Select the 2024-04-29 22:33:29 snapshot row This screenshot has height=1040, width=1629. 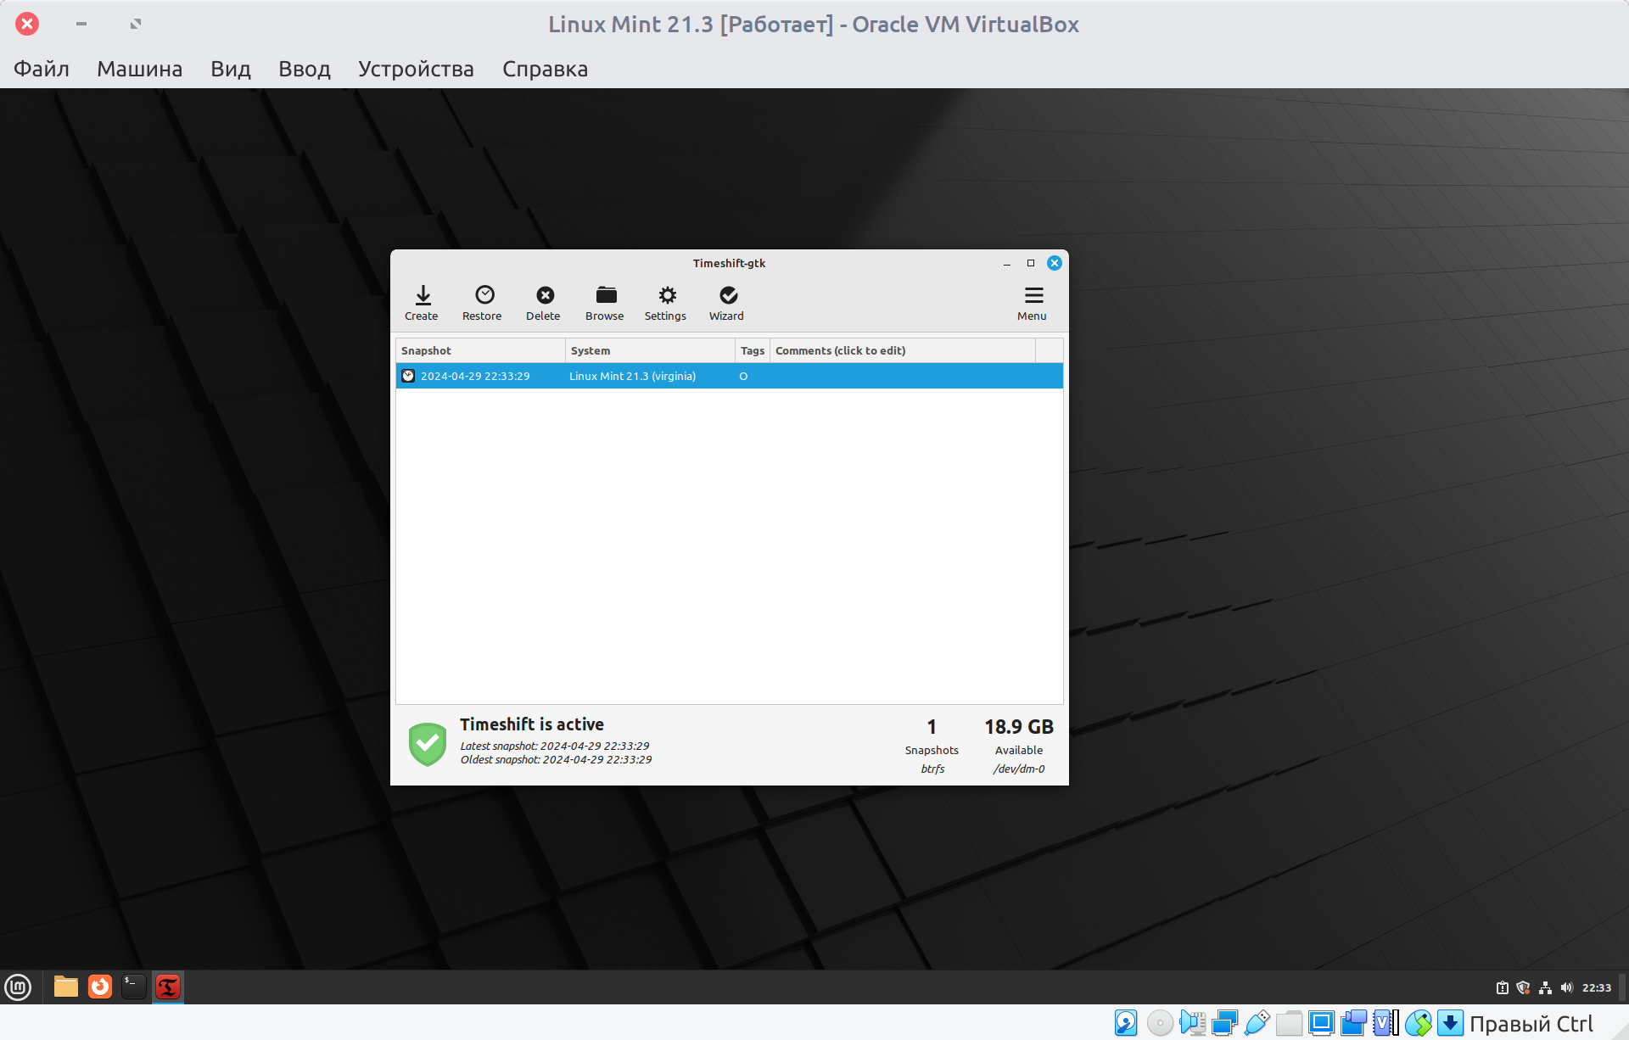click(475, 376)
